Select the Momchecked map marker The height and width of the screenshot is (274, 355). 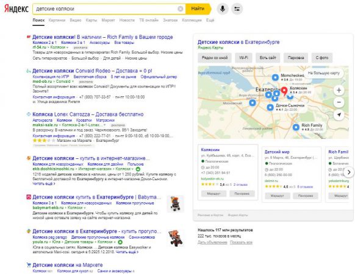[x=275, y=77]
